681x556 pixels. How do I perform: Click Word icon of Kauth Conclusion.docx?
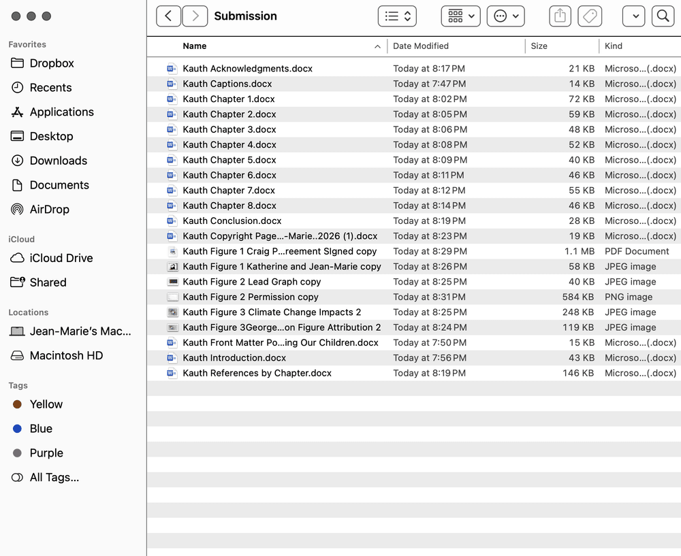[172, 220]
